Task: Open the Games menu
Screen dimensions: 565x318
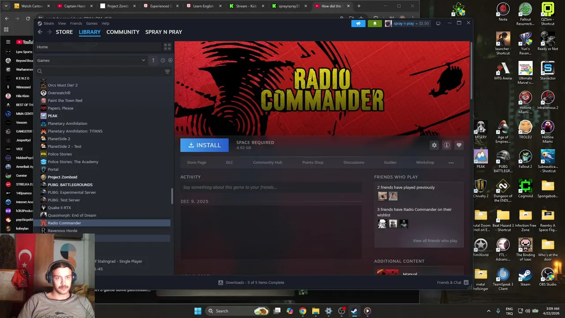Action: pos(92,23)
